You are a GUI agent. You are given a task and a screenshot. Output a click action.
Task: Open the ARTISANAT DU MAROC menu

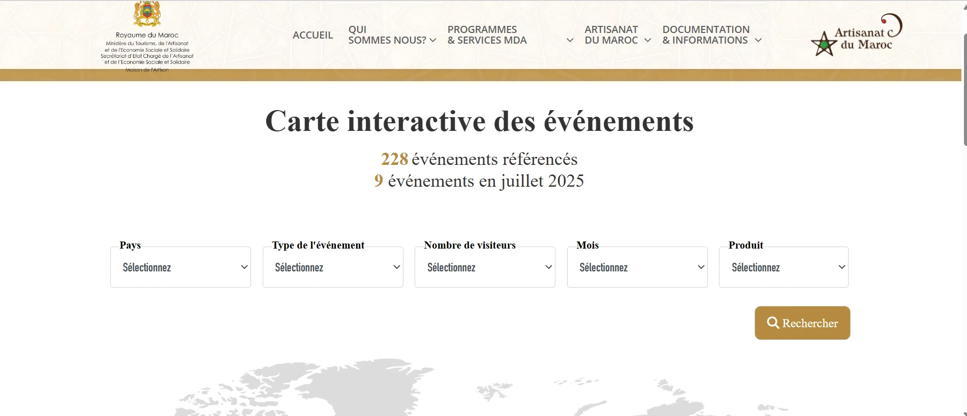coord(611,35)
